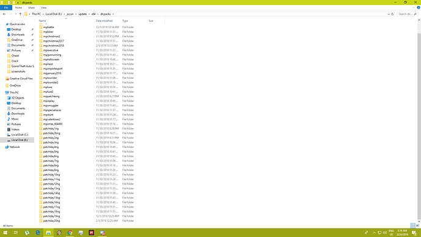Sort by the Name column header
The width and height of the screenshot is (421, 237).
tap(43, 21)
